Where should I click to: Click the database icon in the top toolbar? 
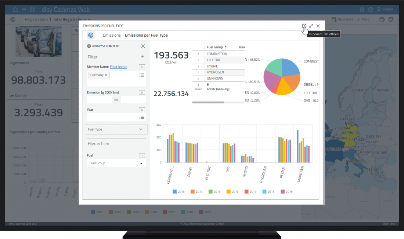click(390, 19)
